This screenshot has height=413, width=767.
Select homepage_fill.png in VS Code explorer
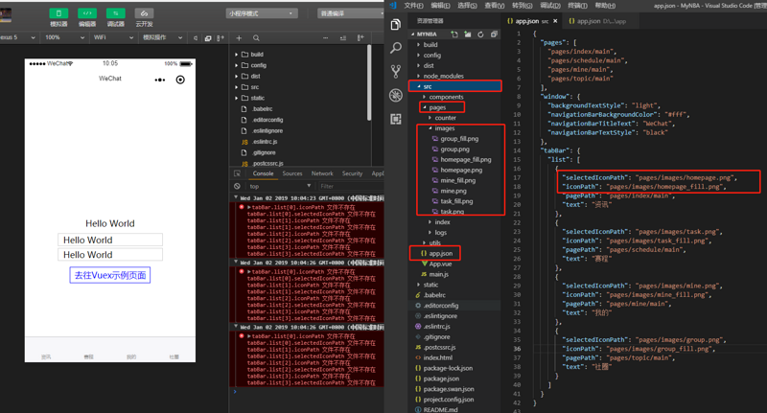coord(466,160)
